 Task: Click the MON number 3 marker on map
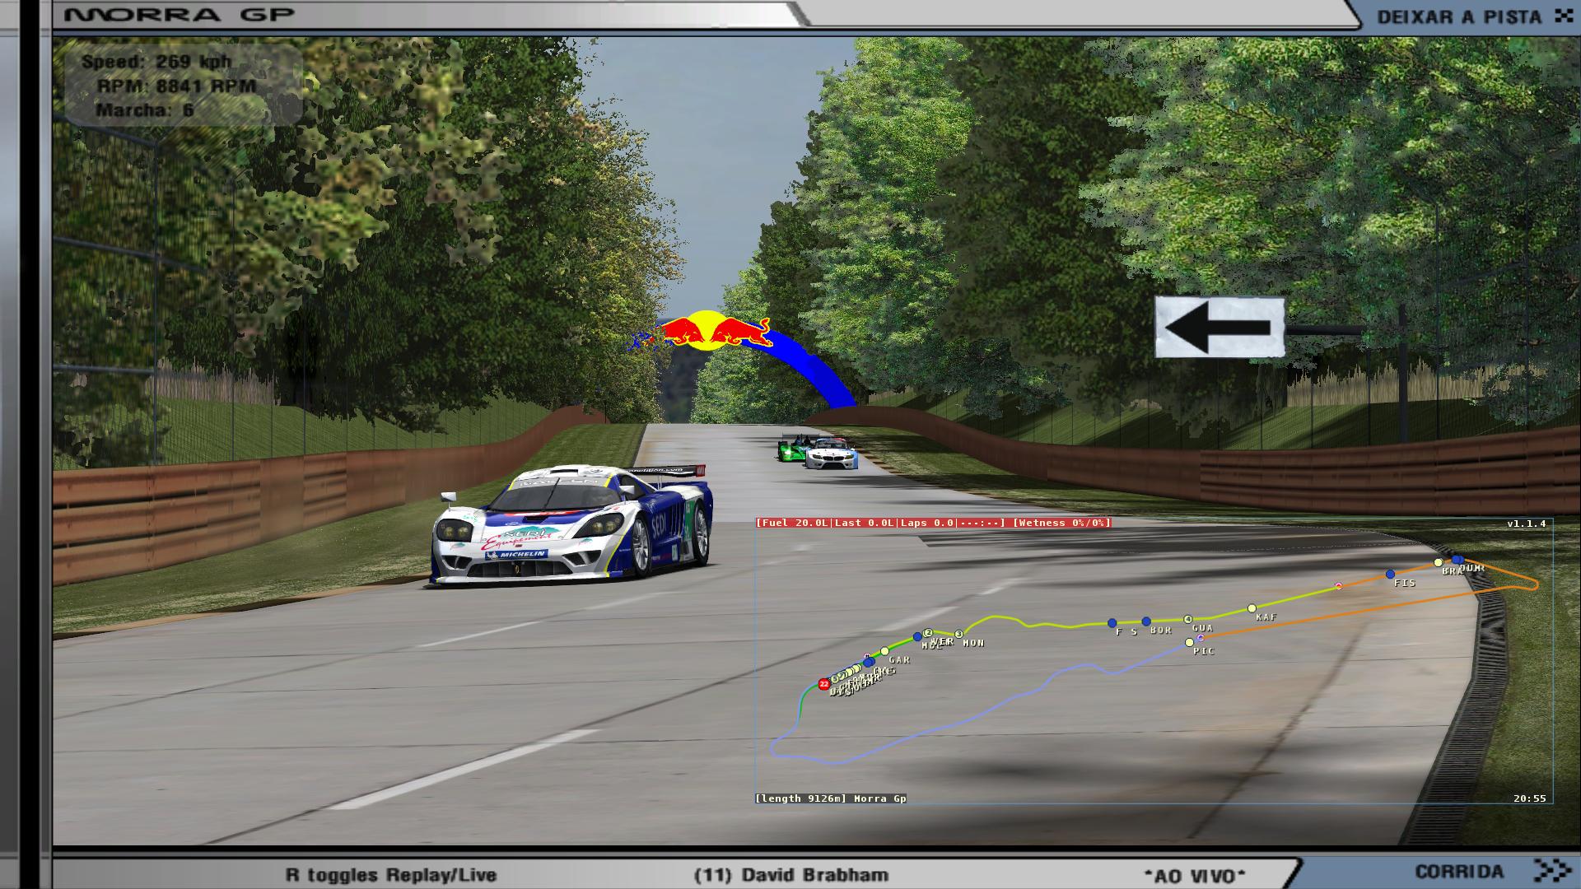click(x=958, y=634)
